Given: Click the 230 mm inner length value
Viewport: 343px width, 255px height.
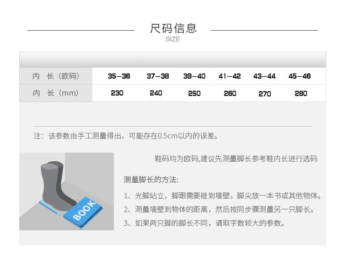Looking at the screenshot, I should pyautogui.click(x=117, y=93).
